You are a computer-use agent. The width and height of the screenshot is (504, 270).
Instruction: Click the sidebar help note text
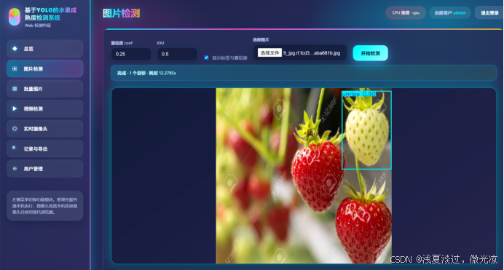click(44, 205)
